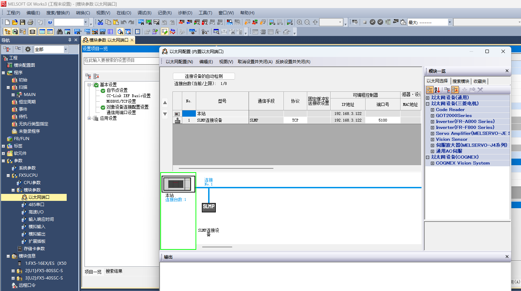521x291 pixels.
Task: Click the Paste clipboard icon
Action: tap(116, 22)
